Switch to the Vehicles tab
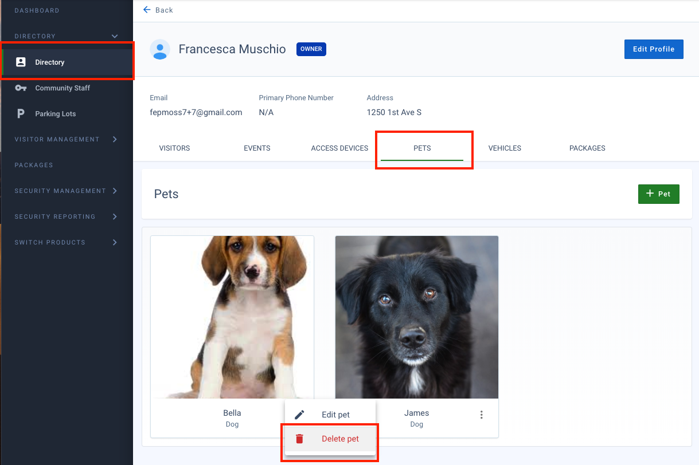Screen dimensions: 699x465 504,148
